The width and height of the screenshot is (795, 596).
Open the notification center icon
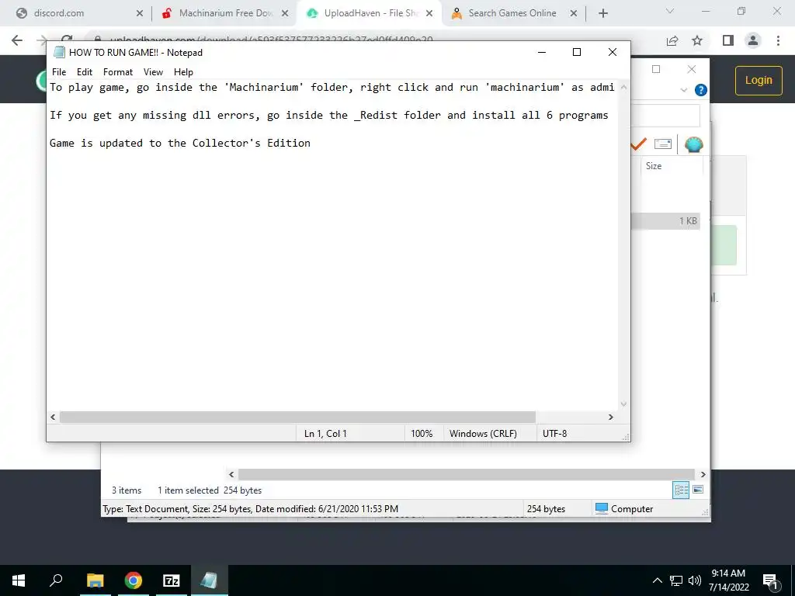tap(771, 581)
